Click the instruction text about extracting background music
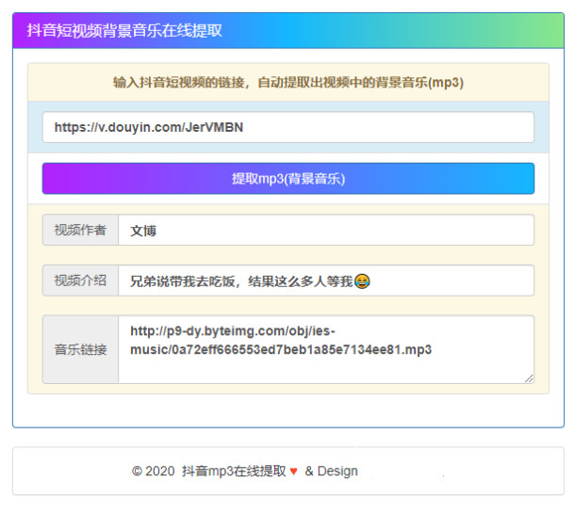Viewport: 574px width, 513px height. [287, 83]
